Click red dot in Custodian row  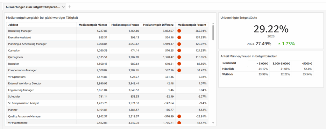[x=179, y=50]
